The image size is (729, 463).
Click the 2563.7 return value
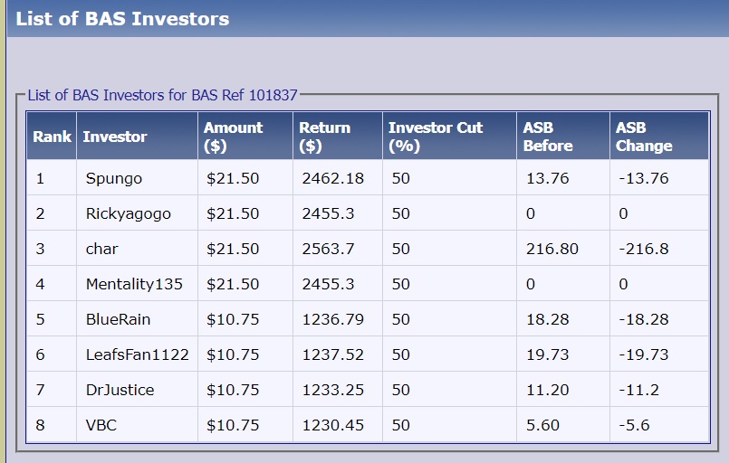[x=331, y=249]
